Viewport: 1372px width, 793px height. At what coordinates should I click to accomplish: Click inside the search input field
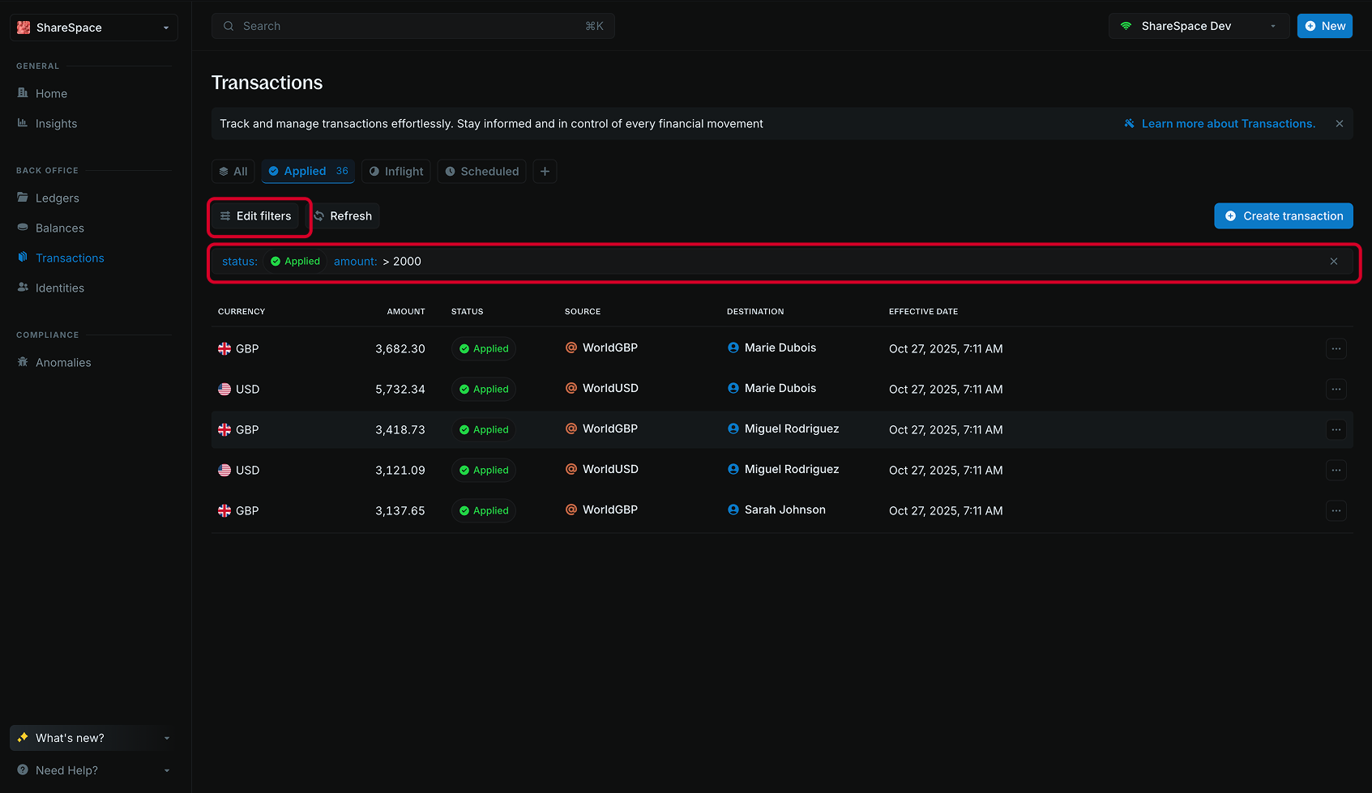tap(365, 25)
